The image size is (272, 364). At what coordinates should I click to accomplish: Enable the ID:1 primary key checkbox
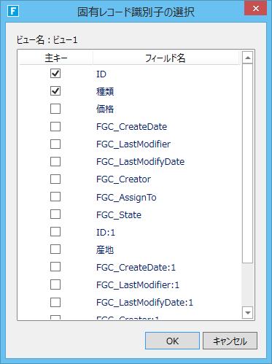point(55,232)
